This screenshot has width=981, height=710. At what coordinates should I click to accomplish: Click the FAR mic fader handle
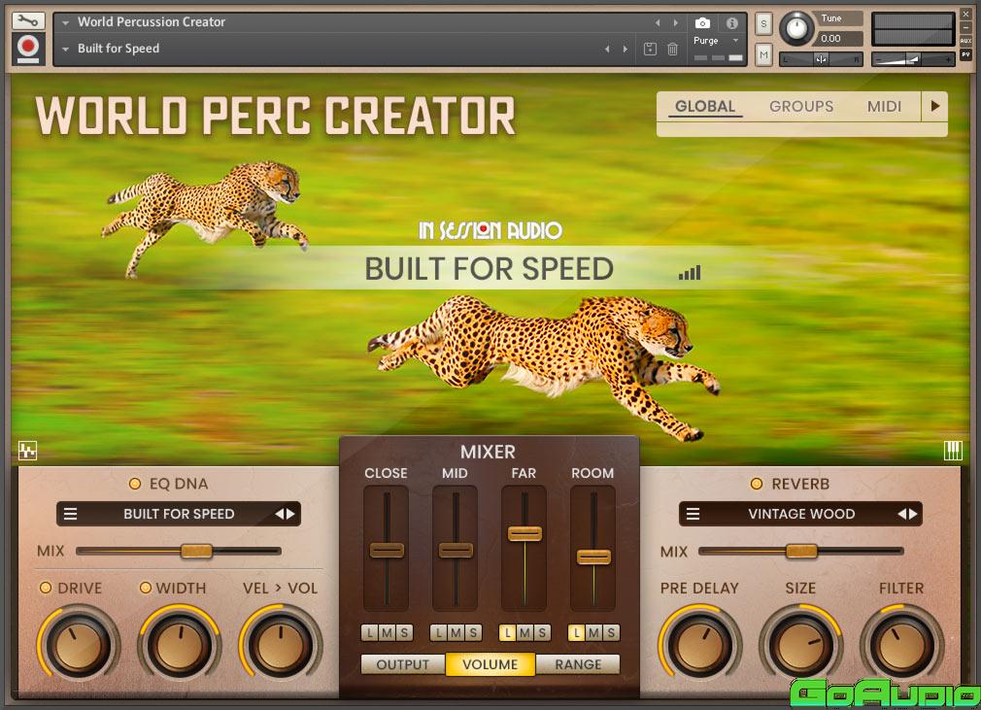[x=524, y=533]
